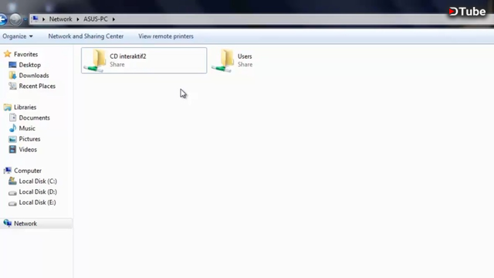Open Local Disk (C:)
Image resolution: width=494 pixels, height=278 pixels.
[x=38, y=181]
